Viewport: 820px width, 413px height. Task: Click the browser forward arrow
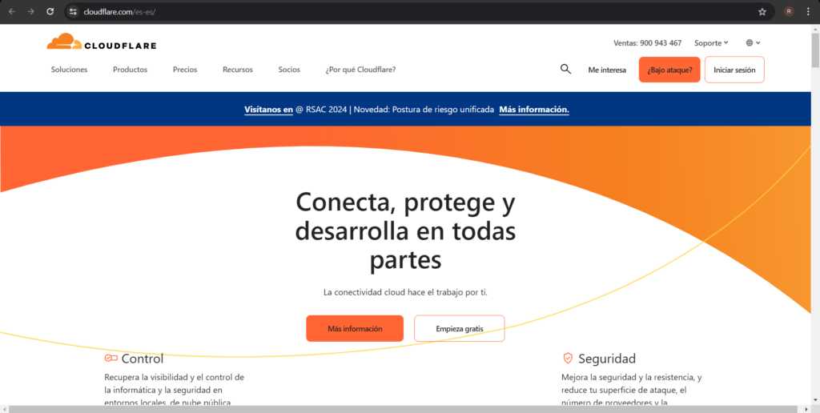(31, 11)
